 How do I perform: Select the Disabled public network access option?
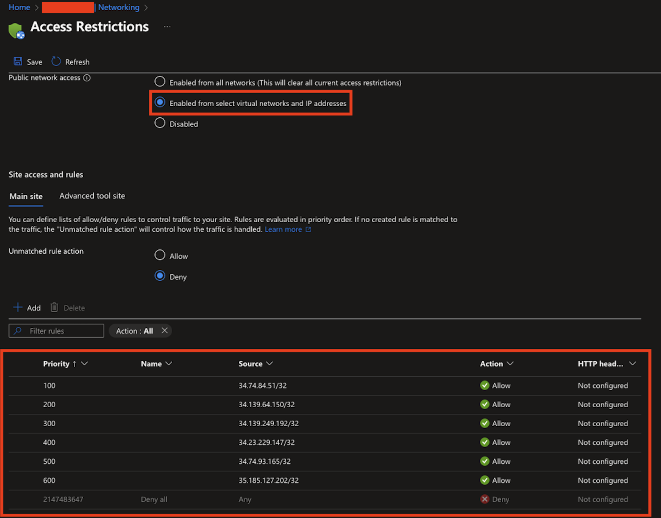pos(160,123)
